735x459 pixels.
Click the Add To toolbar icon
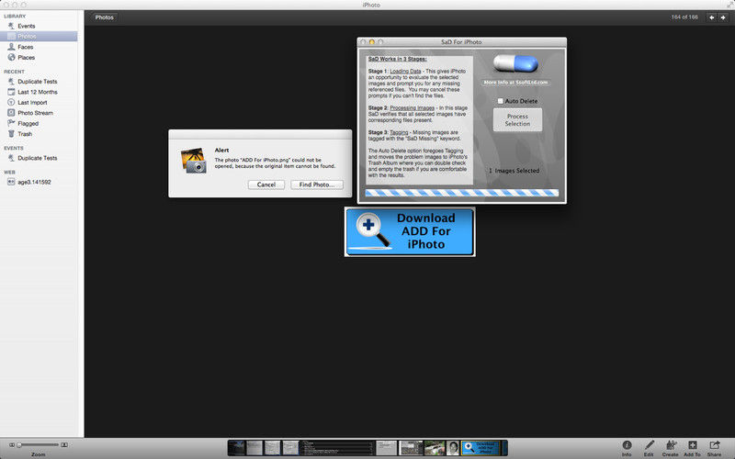coord(693,448)
